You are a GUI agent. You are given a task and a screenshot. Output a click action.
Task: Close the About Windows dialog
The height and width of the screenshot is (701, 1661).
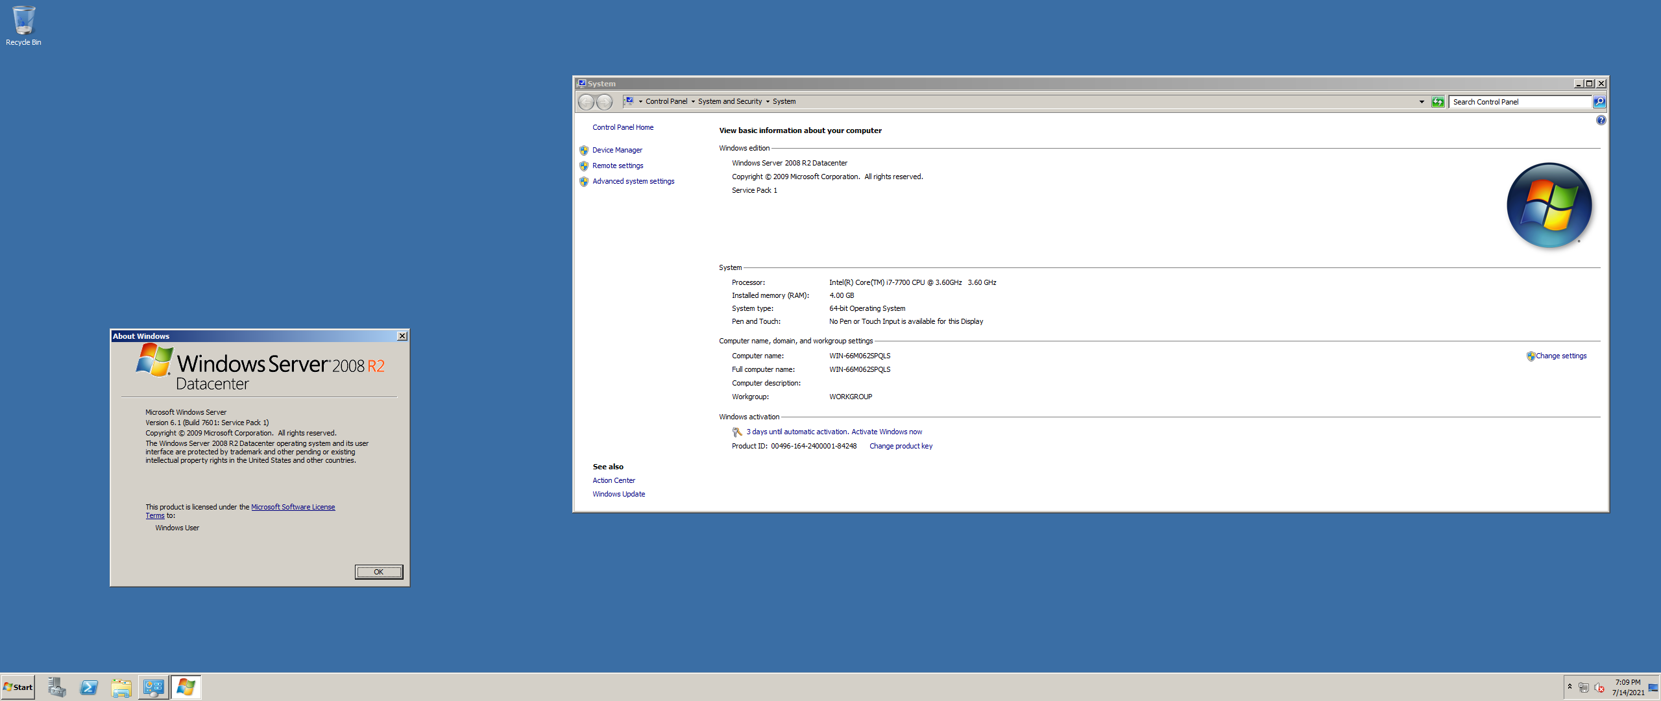click(402, 336)
